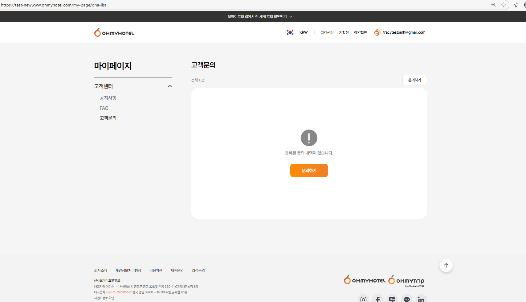Open 고객센터 in the top navigation

(327, 32)
